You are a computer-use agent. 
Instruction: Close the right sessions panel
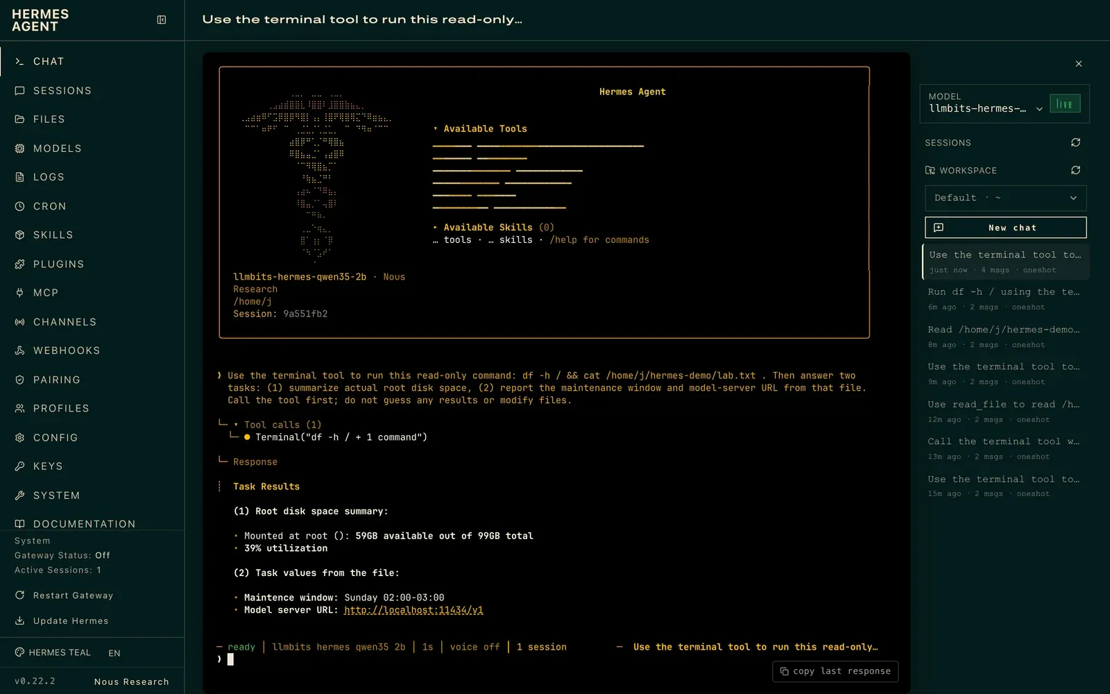point(1079,64)
